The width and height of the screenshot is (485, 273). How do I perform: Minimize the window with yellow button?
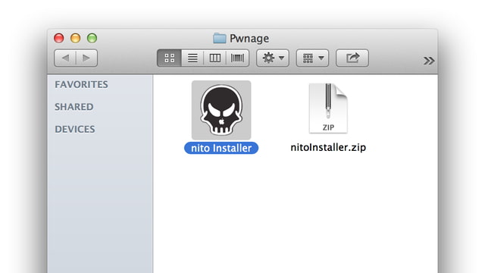[x=76, y=38]
